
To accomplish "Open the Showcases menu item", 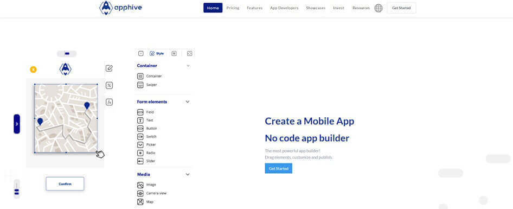I will coord(316,8).
